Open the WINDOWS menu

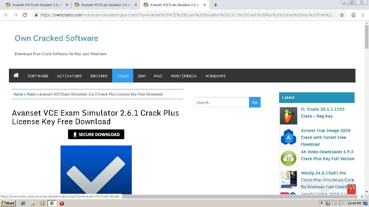[x=215, y=76]
